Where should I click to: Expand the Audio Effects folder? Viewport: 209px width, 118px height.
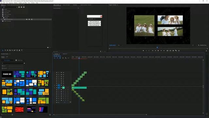[1, 12]
